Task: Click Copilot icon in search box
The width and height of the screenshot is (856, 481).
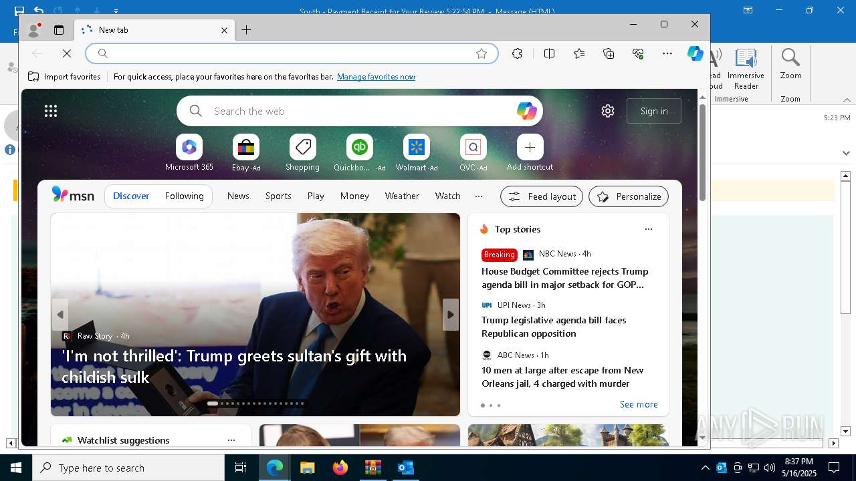Action: point(526,111)
